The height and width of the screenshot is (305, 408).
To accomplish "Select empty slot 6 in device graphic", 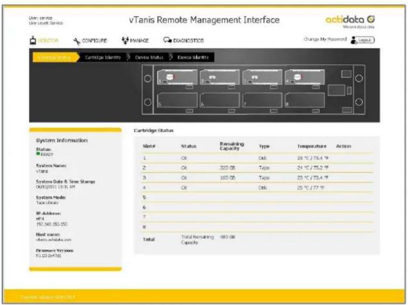I will click(x=220, y=100).
